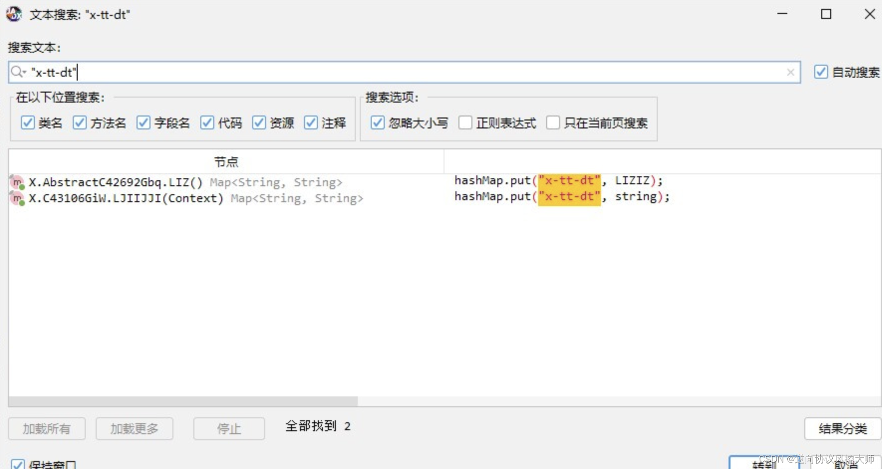Image resolution: width=882 pixels, height=469 pixels.
Task: Uncheck the 类名 search location
Action: 27,122
